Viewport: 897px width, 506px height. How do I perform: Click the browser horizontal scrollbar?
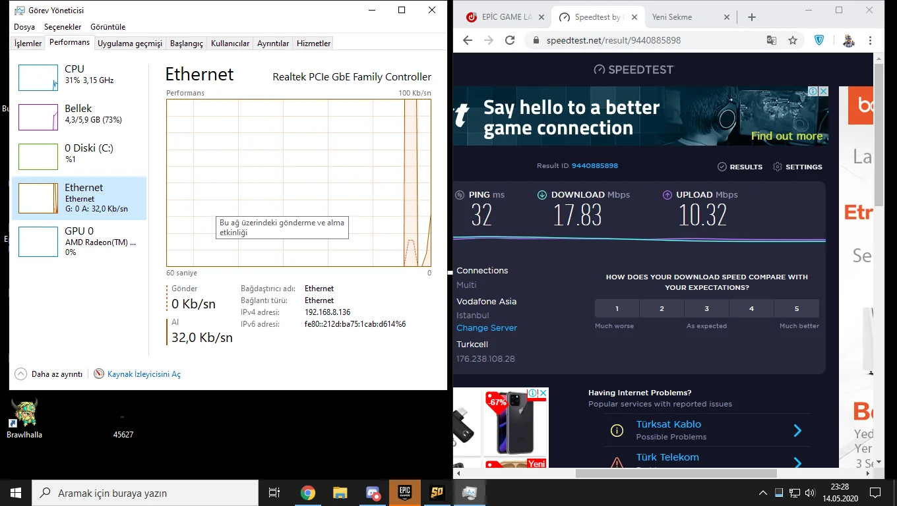676,473
